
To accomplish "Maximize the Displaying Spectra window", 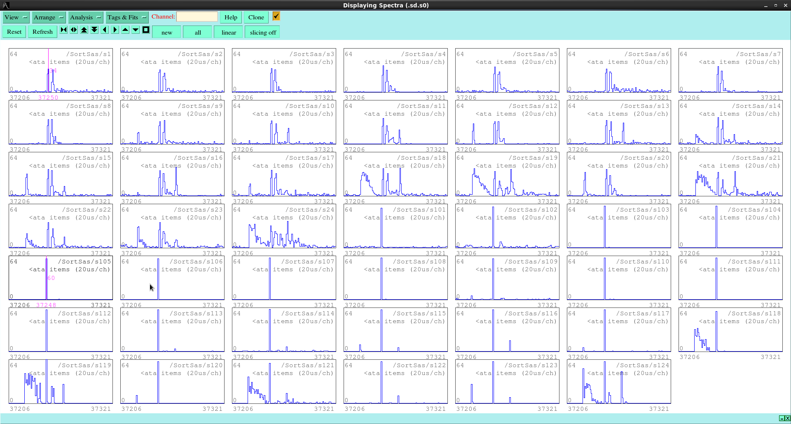I will tap(775, 5).
